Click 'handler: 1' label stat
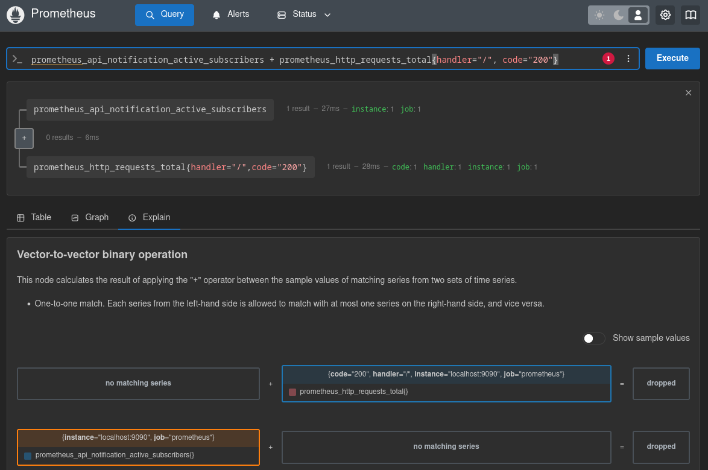Image resolution: width=708 pixels, height=470 pixels. pyautogui.click(x=442, y=167)
